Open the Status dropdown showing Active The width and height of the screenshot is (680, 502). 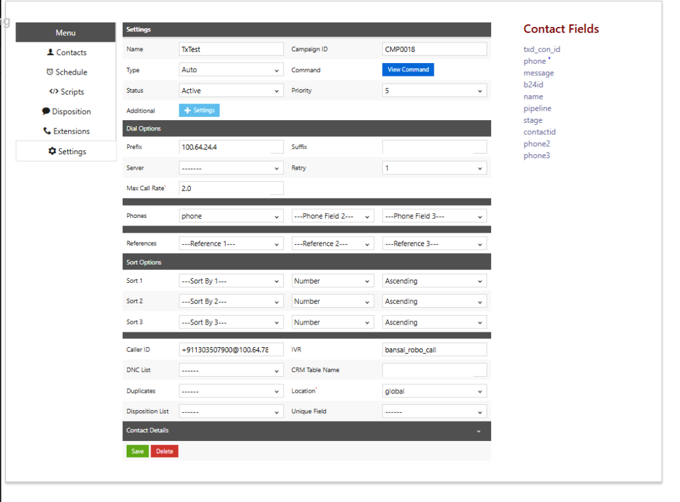coord(231,91)
